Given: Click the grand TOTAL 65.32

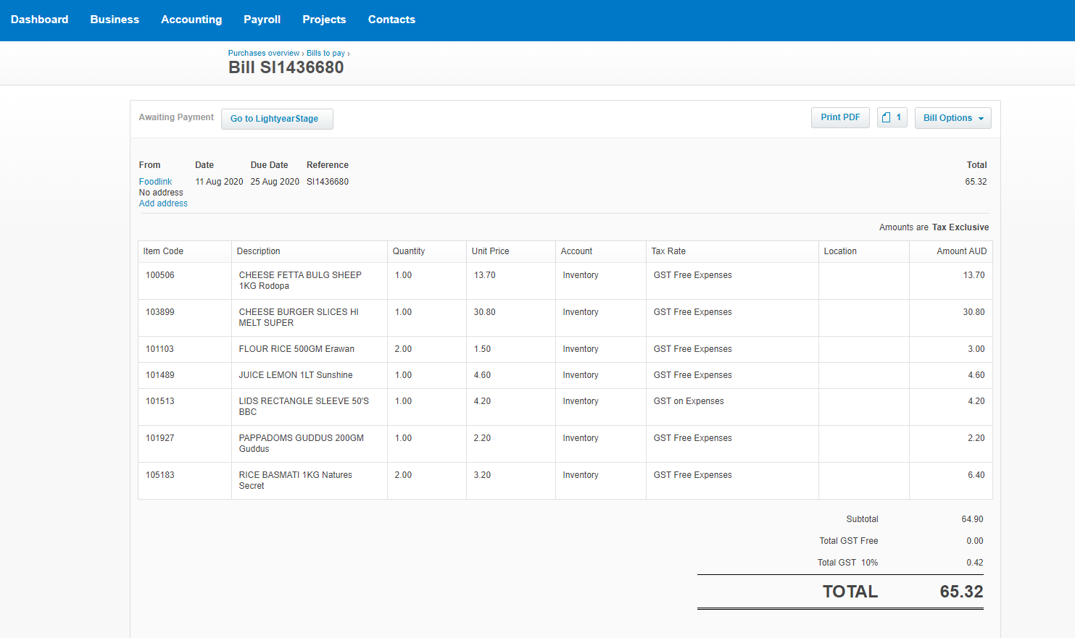Looking at the screenshot, I should coord(961,592).
